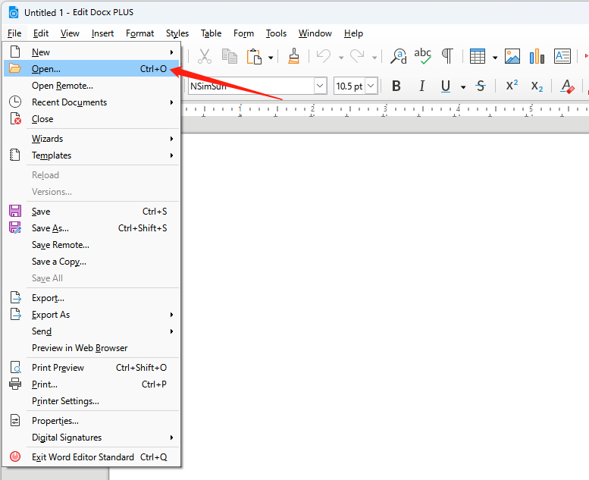Click the spelling check abc icon
589x480 pixels.
[x=422, y=56]
